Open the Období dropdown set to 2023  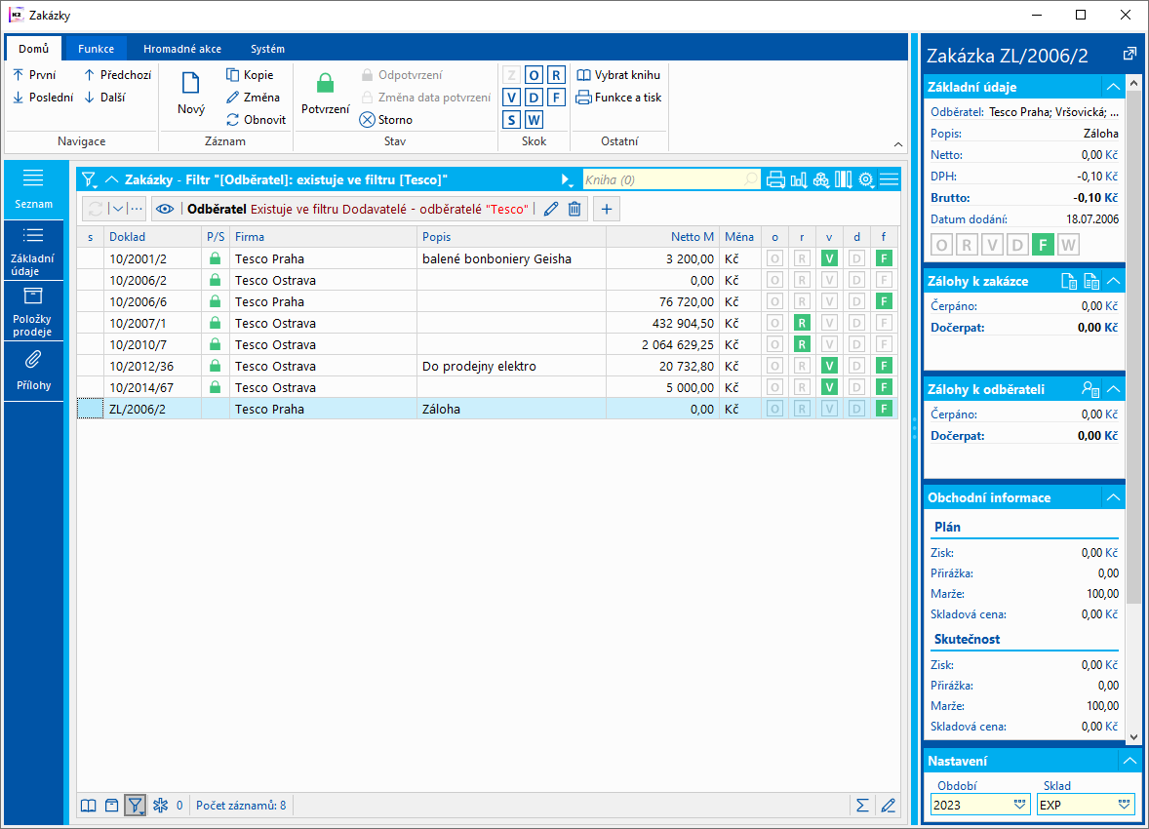[1021, 806]
